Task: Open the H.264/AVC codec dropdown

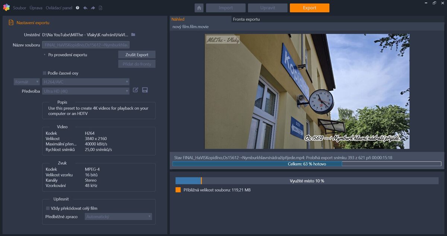Action: pos(86,82)
